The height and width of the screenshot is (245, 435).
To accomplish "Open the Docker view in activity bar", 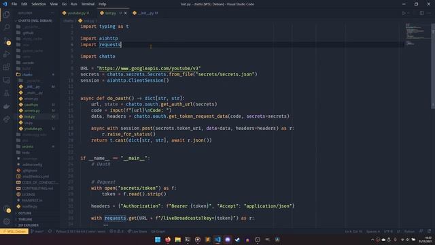I will tap(7, 106).
